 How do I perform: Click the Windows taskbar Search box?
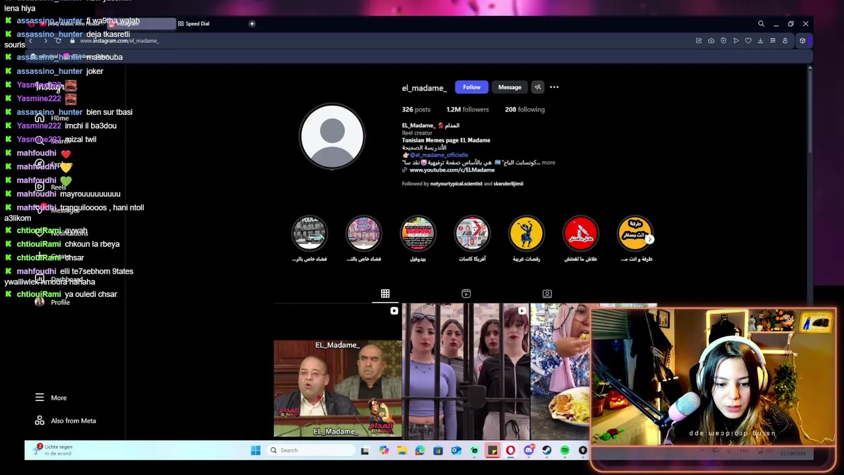click(310, 451)
